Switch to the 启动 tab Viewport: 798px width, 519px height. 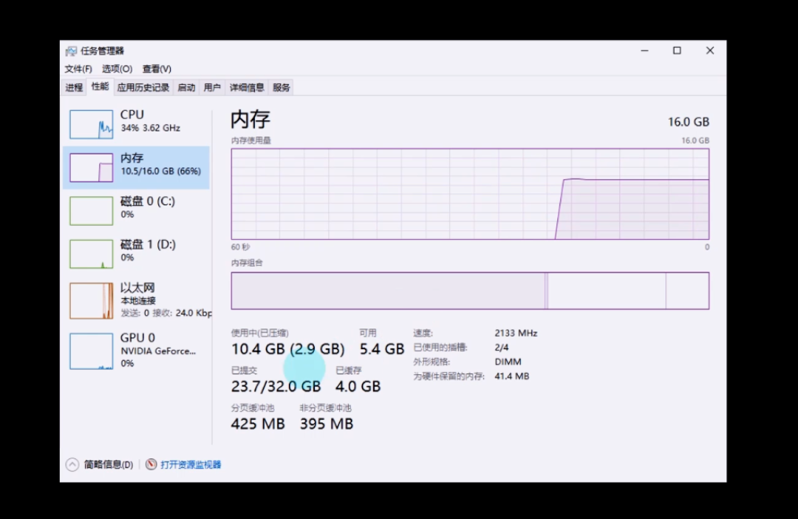click(186, 87)
